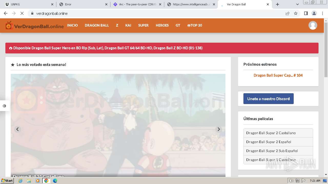Select Chrome icon in taskbar
Viewport: 328px width, 184px height.
click(x=46, y=181)
